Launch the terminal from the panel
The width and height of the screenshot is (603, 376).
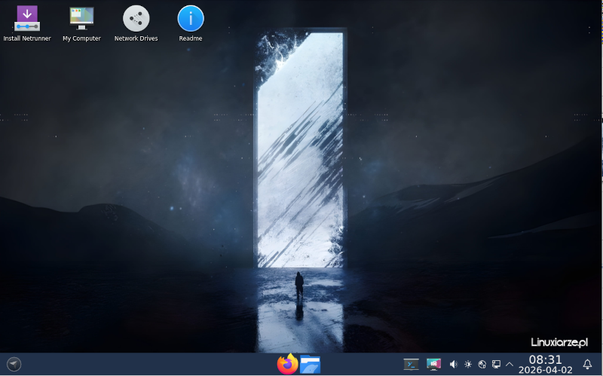tap(411, 364)
